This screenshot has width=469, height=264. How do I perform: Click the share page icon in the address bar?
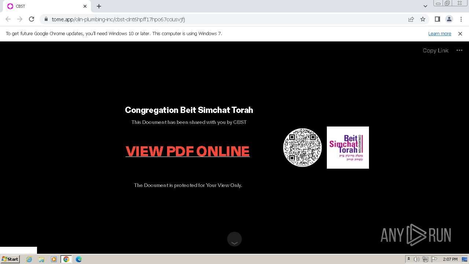pyautogui.click(x=411, y=19)
